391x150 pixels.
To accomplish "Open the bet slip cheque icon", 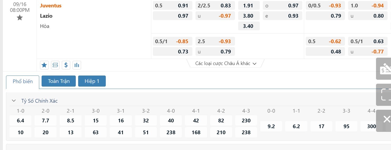I will click(385, 69).
